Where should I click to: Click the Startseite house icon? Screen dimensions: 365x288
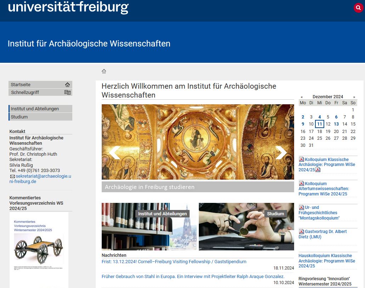(67, 84)
